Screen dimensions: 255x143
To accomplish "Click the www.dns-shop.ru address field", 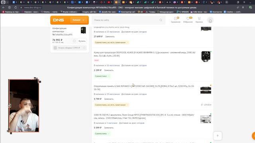I will click(x=33, y=8).
